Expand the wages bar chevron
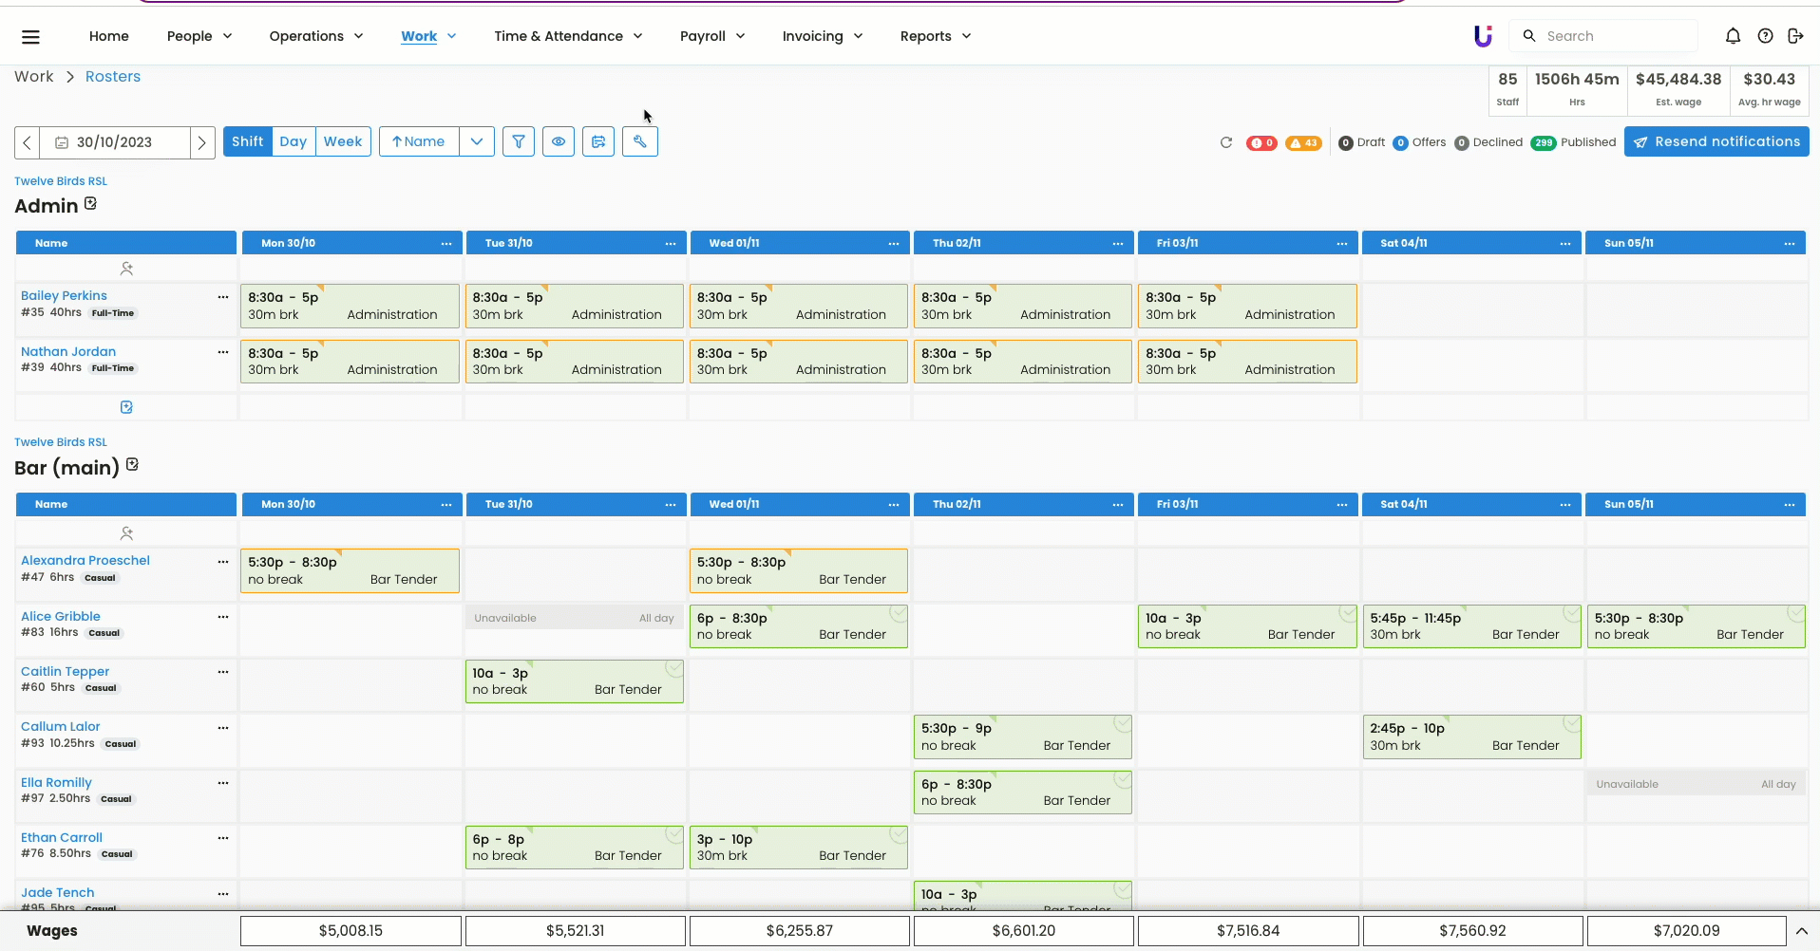The height and width of the screenshot is (951, 1820). coord(1801,931)
